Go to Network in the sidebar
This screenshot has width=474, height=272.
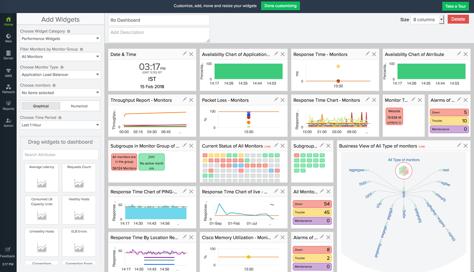pyautogui.click(x=8, y=89)
